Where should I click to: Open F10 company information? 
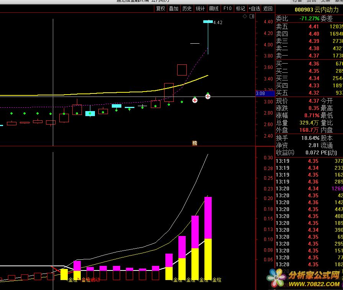227,8
